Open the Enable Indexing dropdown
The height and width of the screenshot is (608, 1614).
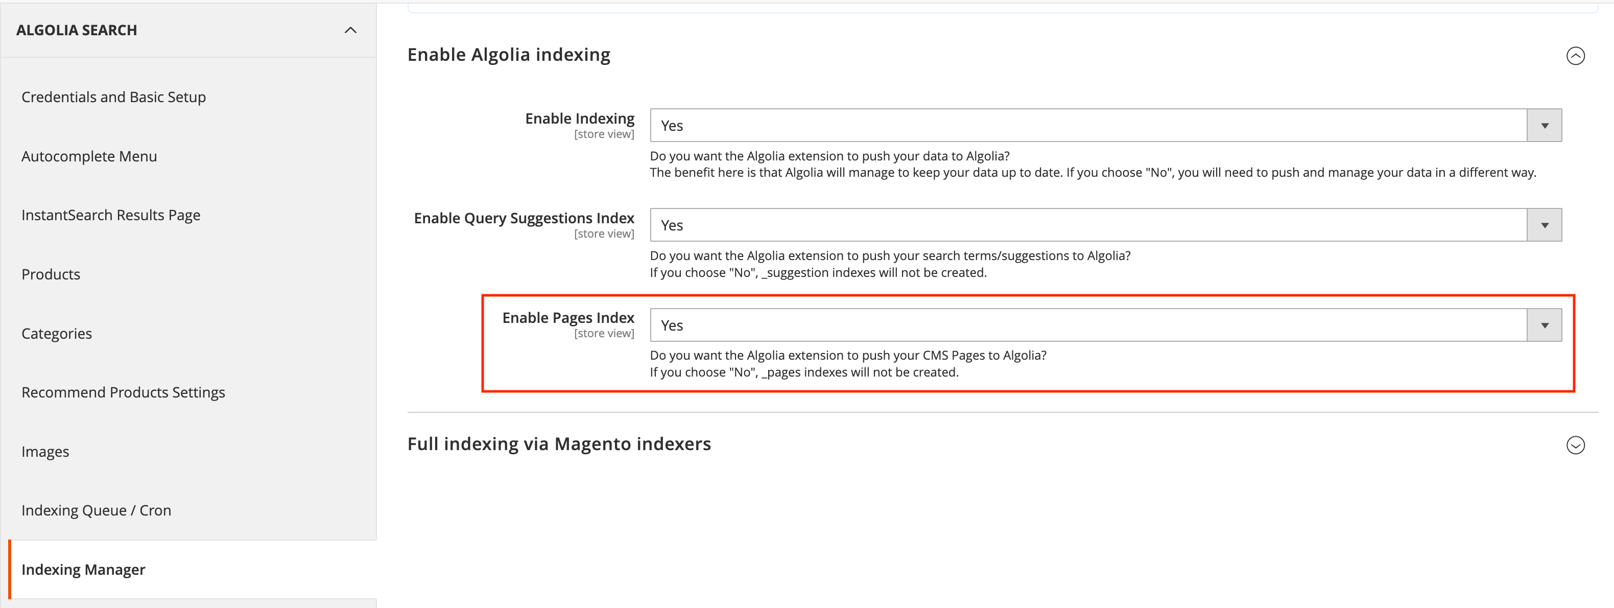coord(1545,125)
